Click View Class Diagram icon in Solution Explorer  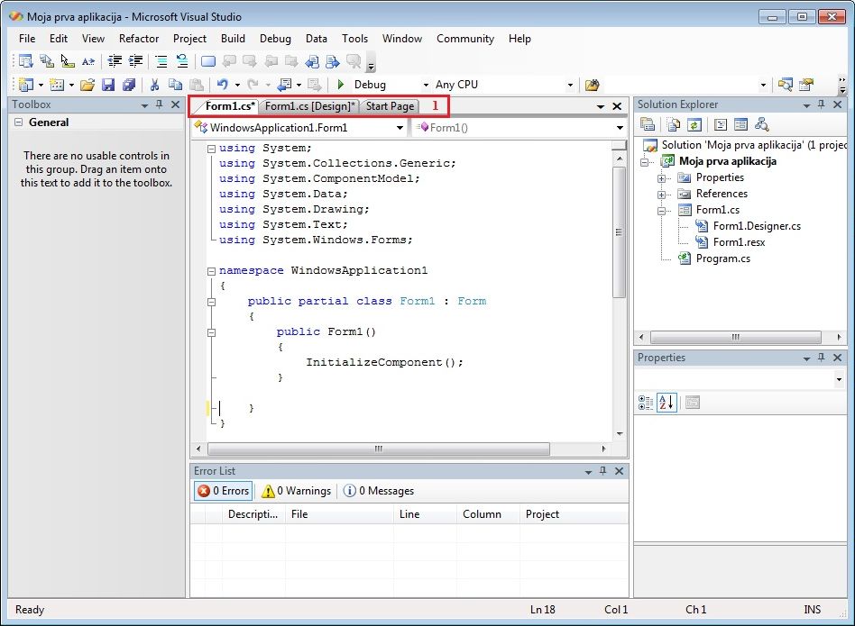[762, 124]
